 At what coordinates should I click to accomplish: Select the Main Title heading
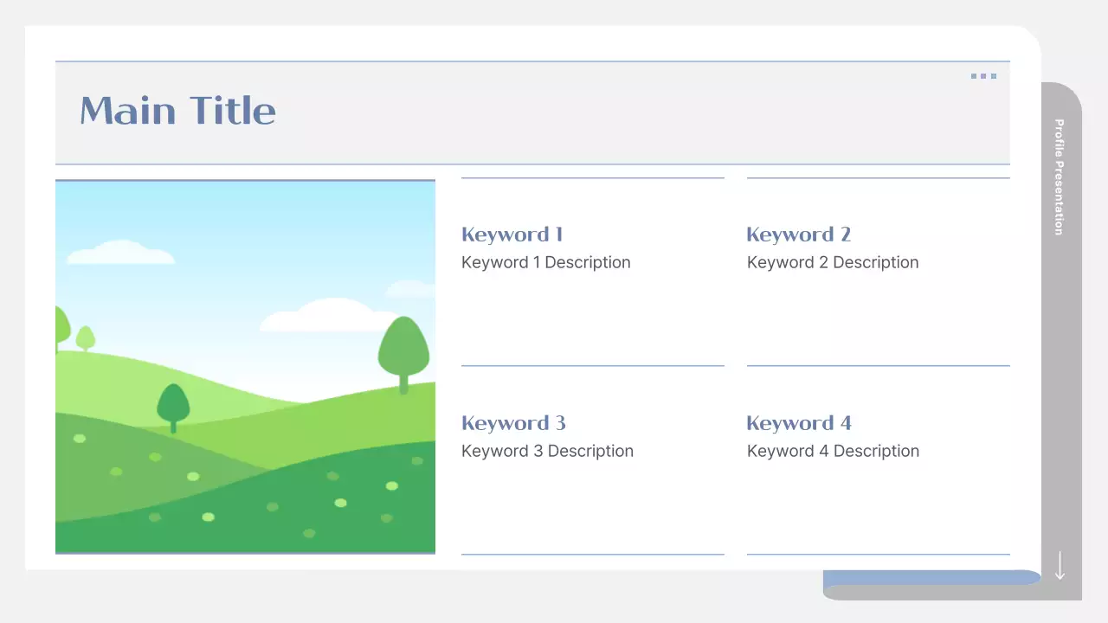177,111
